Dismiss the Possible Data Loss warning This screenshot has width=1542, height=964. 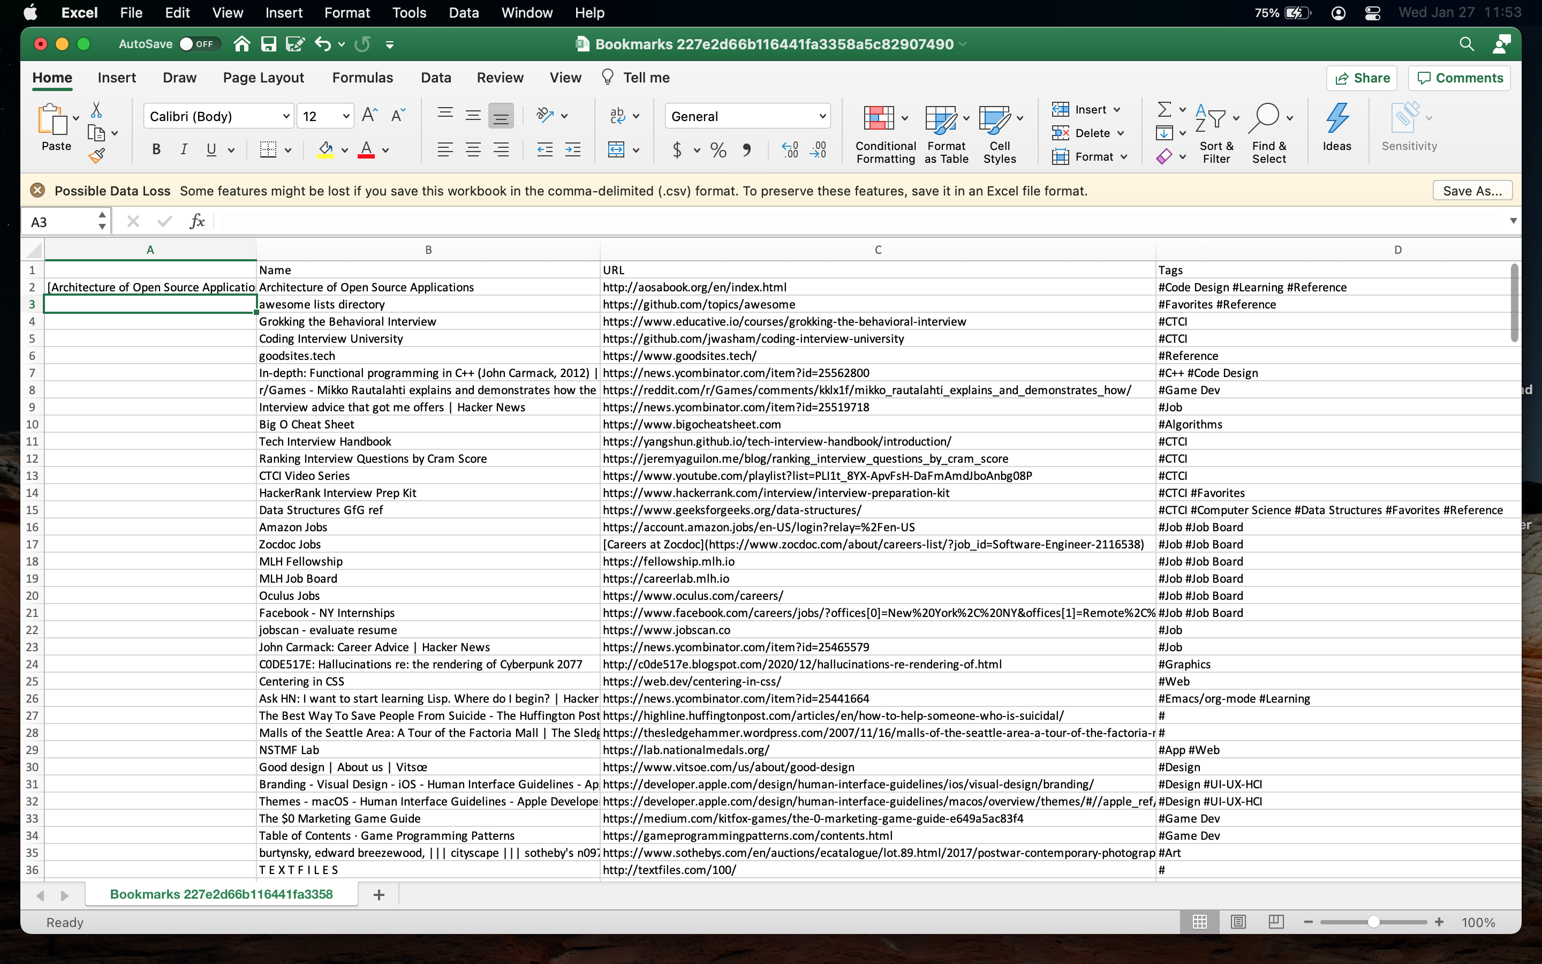click(x=37, y=190)
